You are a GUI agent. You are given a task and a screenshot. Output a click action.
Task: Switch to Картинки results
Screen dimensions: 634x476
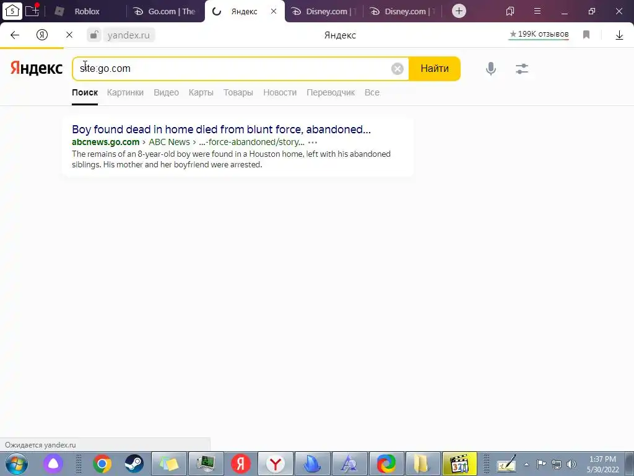125,93
